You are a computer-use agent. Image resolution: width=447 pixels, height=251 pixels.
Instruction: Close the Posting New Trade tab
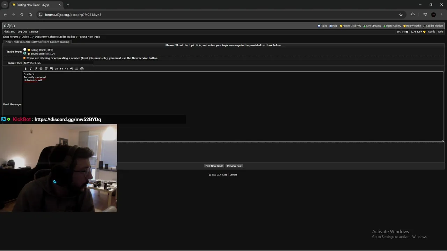(59, 5)
